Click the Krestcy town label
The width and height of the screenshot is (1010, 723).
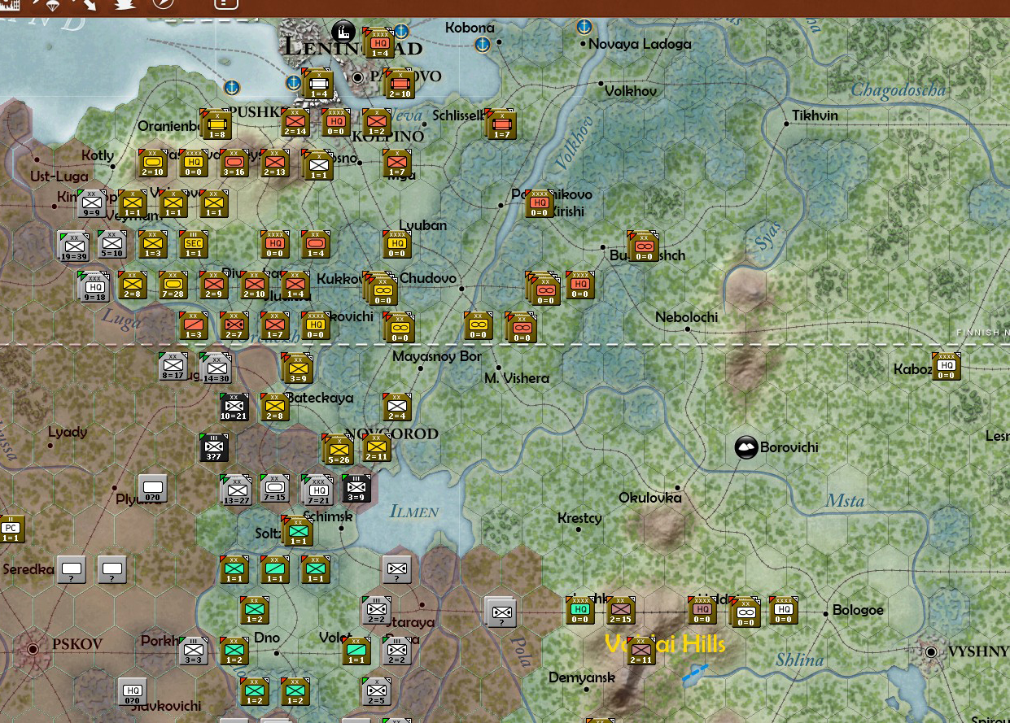point(579,519)
